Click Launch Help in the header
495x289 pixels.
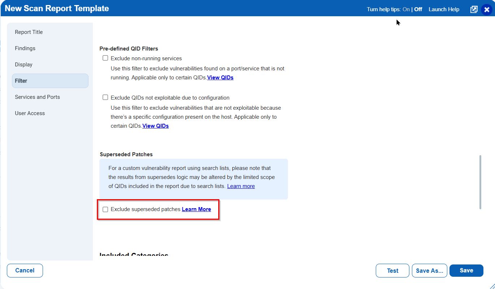[x=444, y=9]
